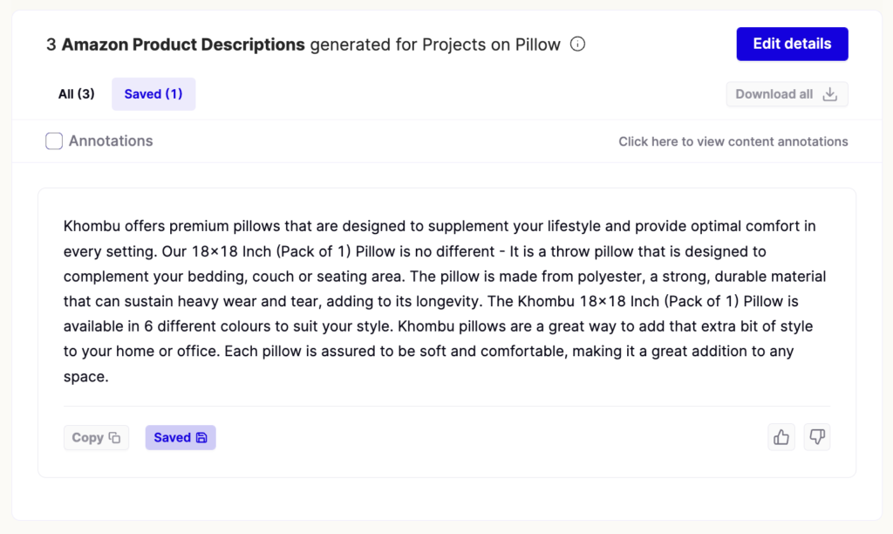Click 'Projects on Pillow' in the heading
The height and width of the screenshot is (534, 893).
click(491, 44)
